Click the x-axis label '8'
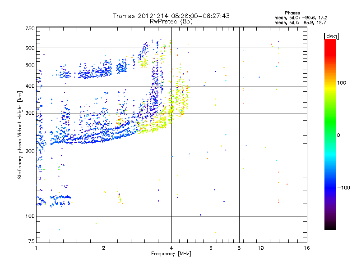This screenshot has width=361, height=270. pos(239,248)
